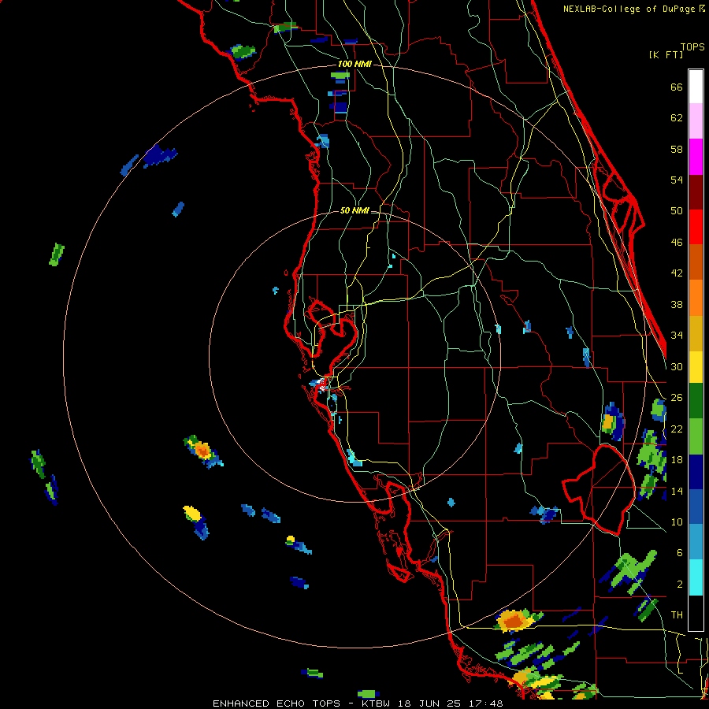Viewport: 709px width, 709px height.
Task: Click the [K FT] units label
Action: [666, 55]
